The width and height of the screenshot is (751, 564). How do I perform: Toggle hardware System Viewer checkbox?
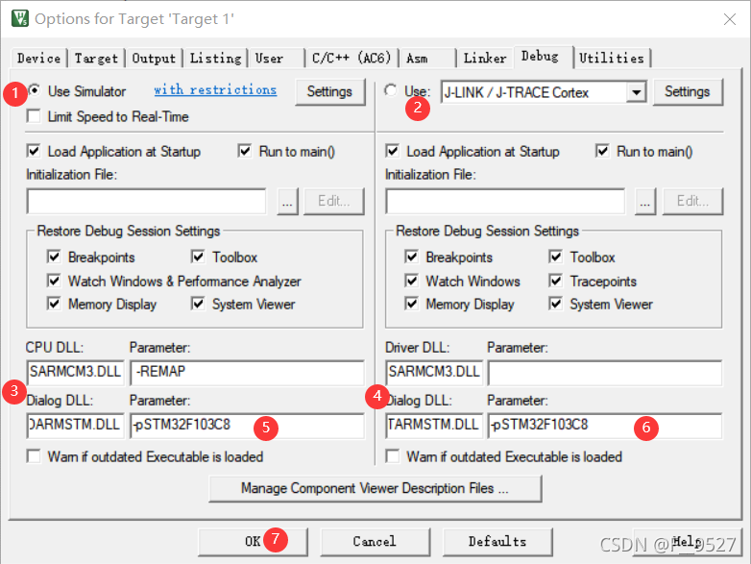556,304
